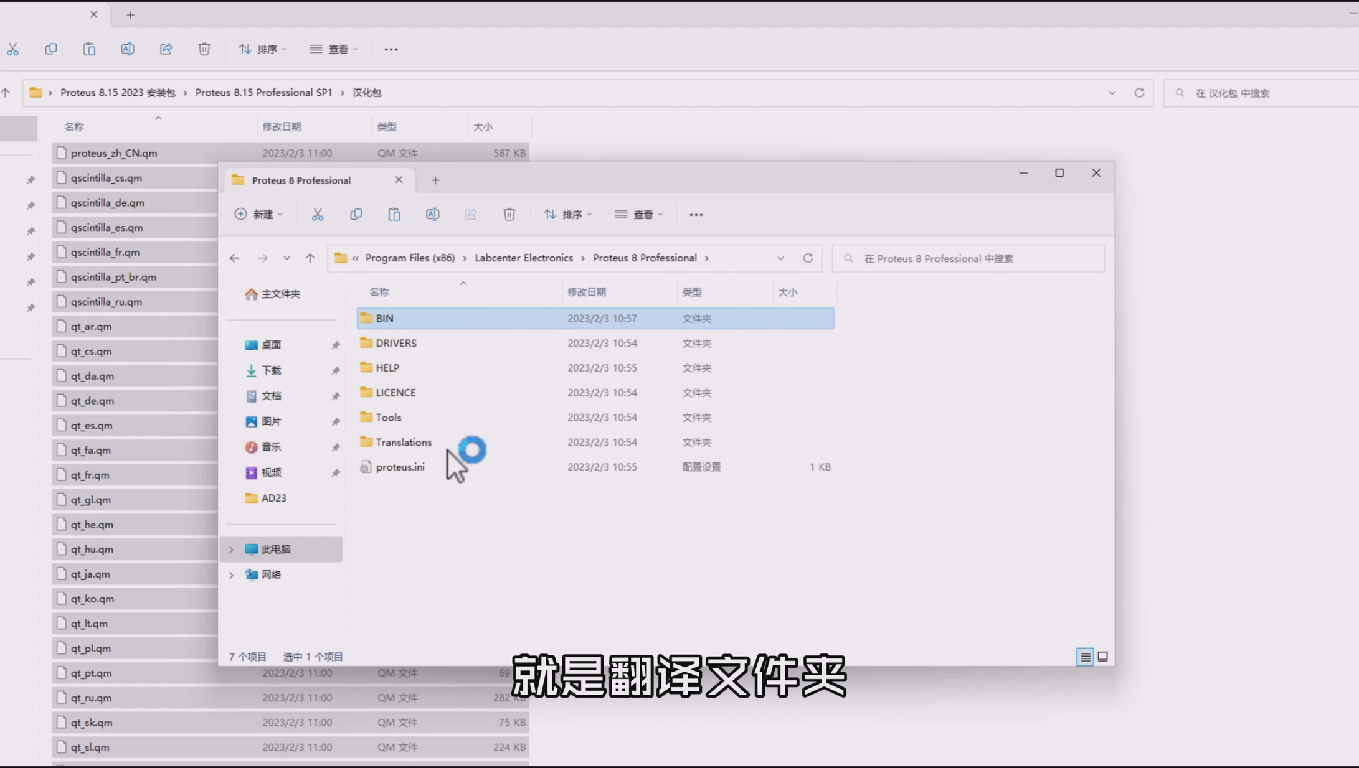Click Paste icon in 汉化包 background window
Image resolution: width=1359 pixels, height=768 pixels.
pyautogui.click(x=89, y=49)
